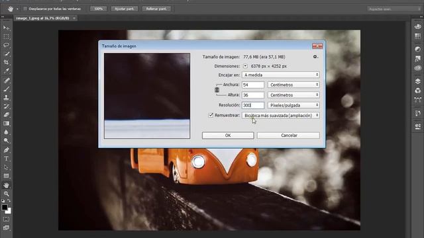Open the background color picker
This screenshot has height=238, width=424.
point(9,212)
